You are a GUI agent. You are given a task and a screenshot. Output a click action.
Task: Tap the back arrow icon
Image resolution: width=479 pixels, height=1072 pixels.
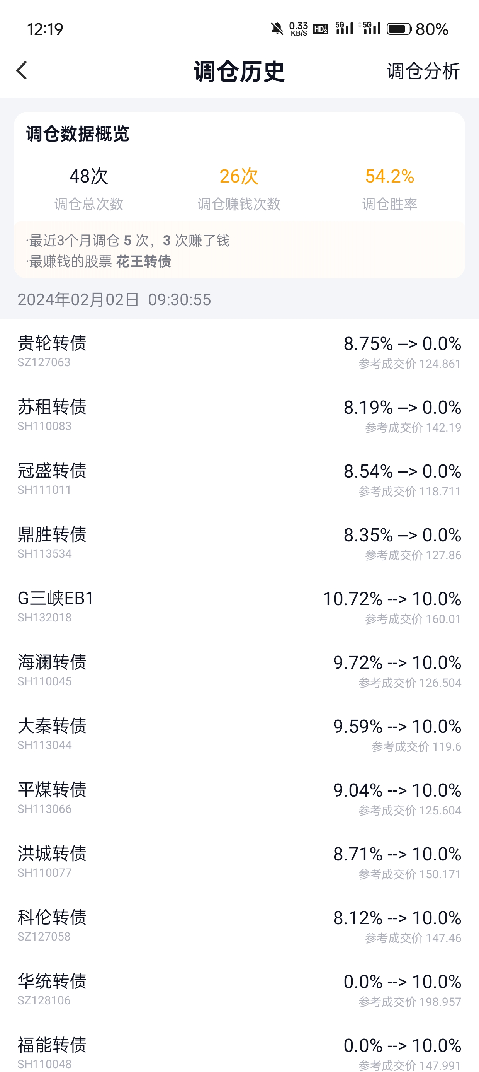(x=22, y=70)
